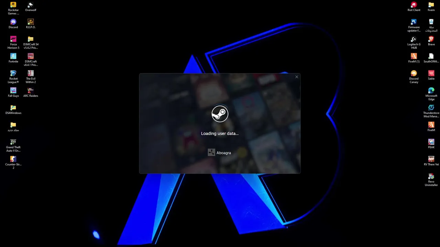Viewport: 440px width, 247px height.
Task: Select the Thunderstore Mod Manager icon
Action: [x=431, y=108]
